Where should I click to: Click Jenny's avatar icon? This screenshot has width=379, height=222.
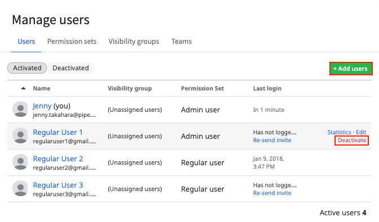20,109
